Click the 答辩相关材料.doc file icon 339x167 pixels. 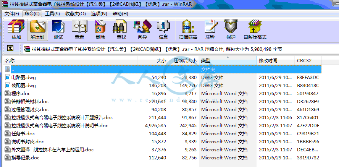point(8,101)
